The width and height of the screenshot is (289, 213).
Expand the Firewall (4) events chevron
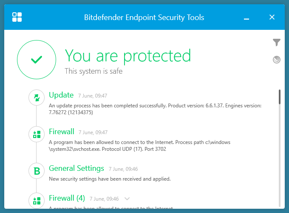coord(127,199)
